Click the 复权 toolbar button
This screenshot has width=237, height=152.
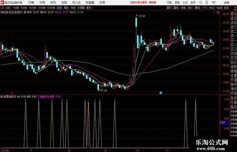click(169, 8)
